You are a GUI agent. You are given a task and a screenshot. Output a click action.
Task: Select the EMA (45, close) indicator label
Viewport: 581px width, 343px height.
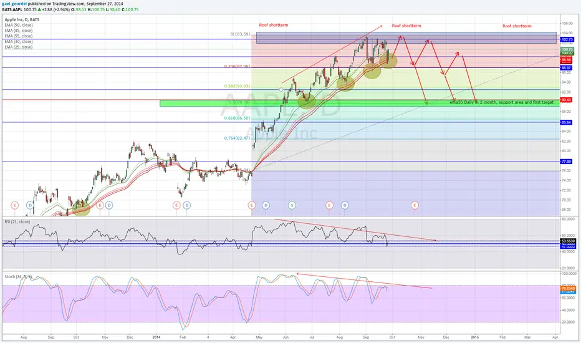[x=19, y=31]
